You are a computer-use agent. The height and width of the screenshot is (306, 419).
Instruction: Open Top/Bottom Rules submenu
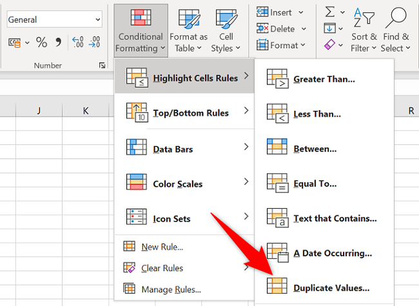point(184,112)
